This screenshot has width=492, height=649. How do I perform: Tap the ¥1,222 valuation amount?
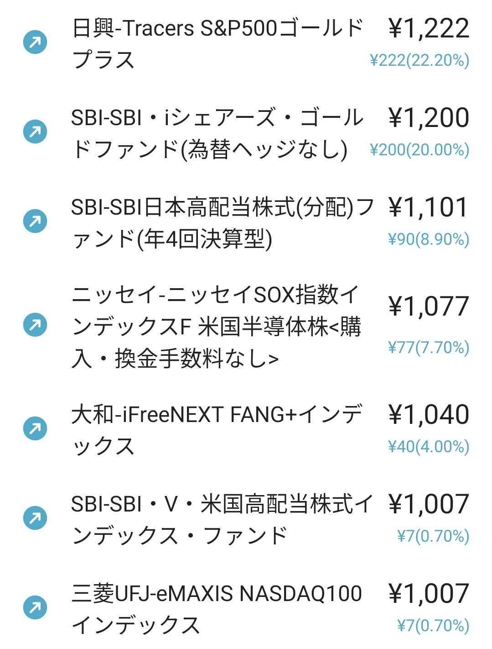point(429,28)
